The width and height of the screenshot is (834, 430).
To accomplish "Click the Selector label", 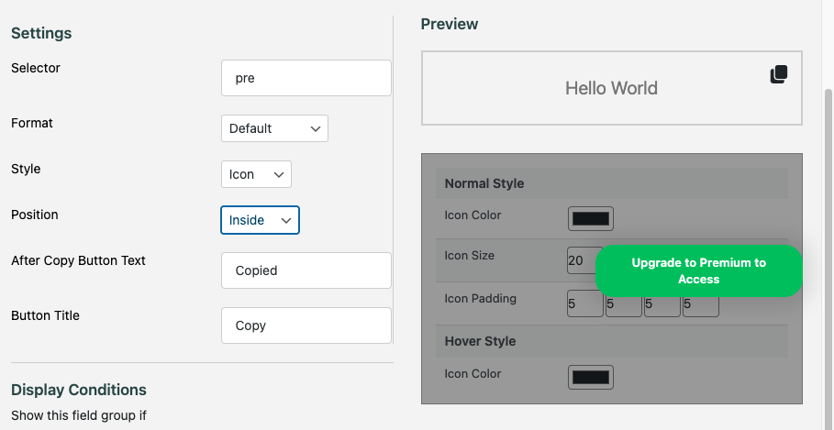I will (x=36, y=68).
